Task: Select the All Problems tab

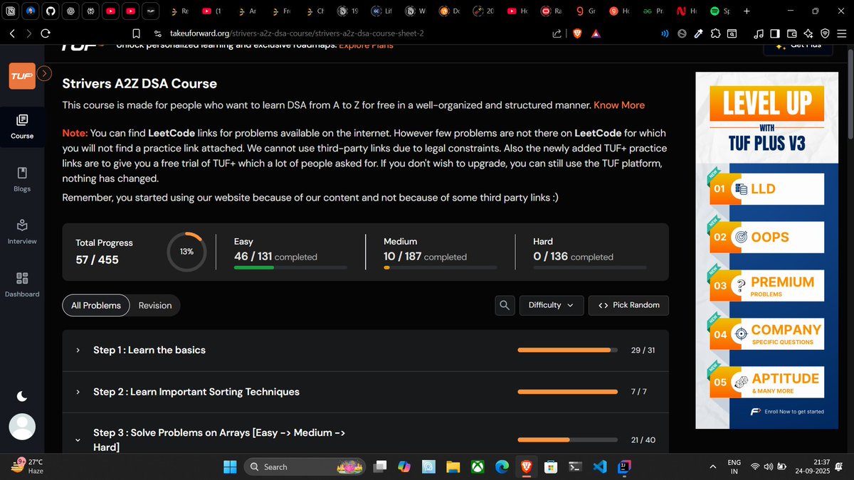Action: tap(96, 305)
